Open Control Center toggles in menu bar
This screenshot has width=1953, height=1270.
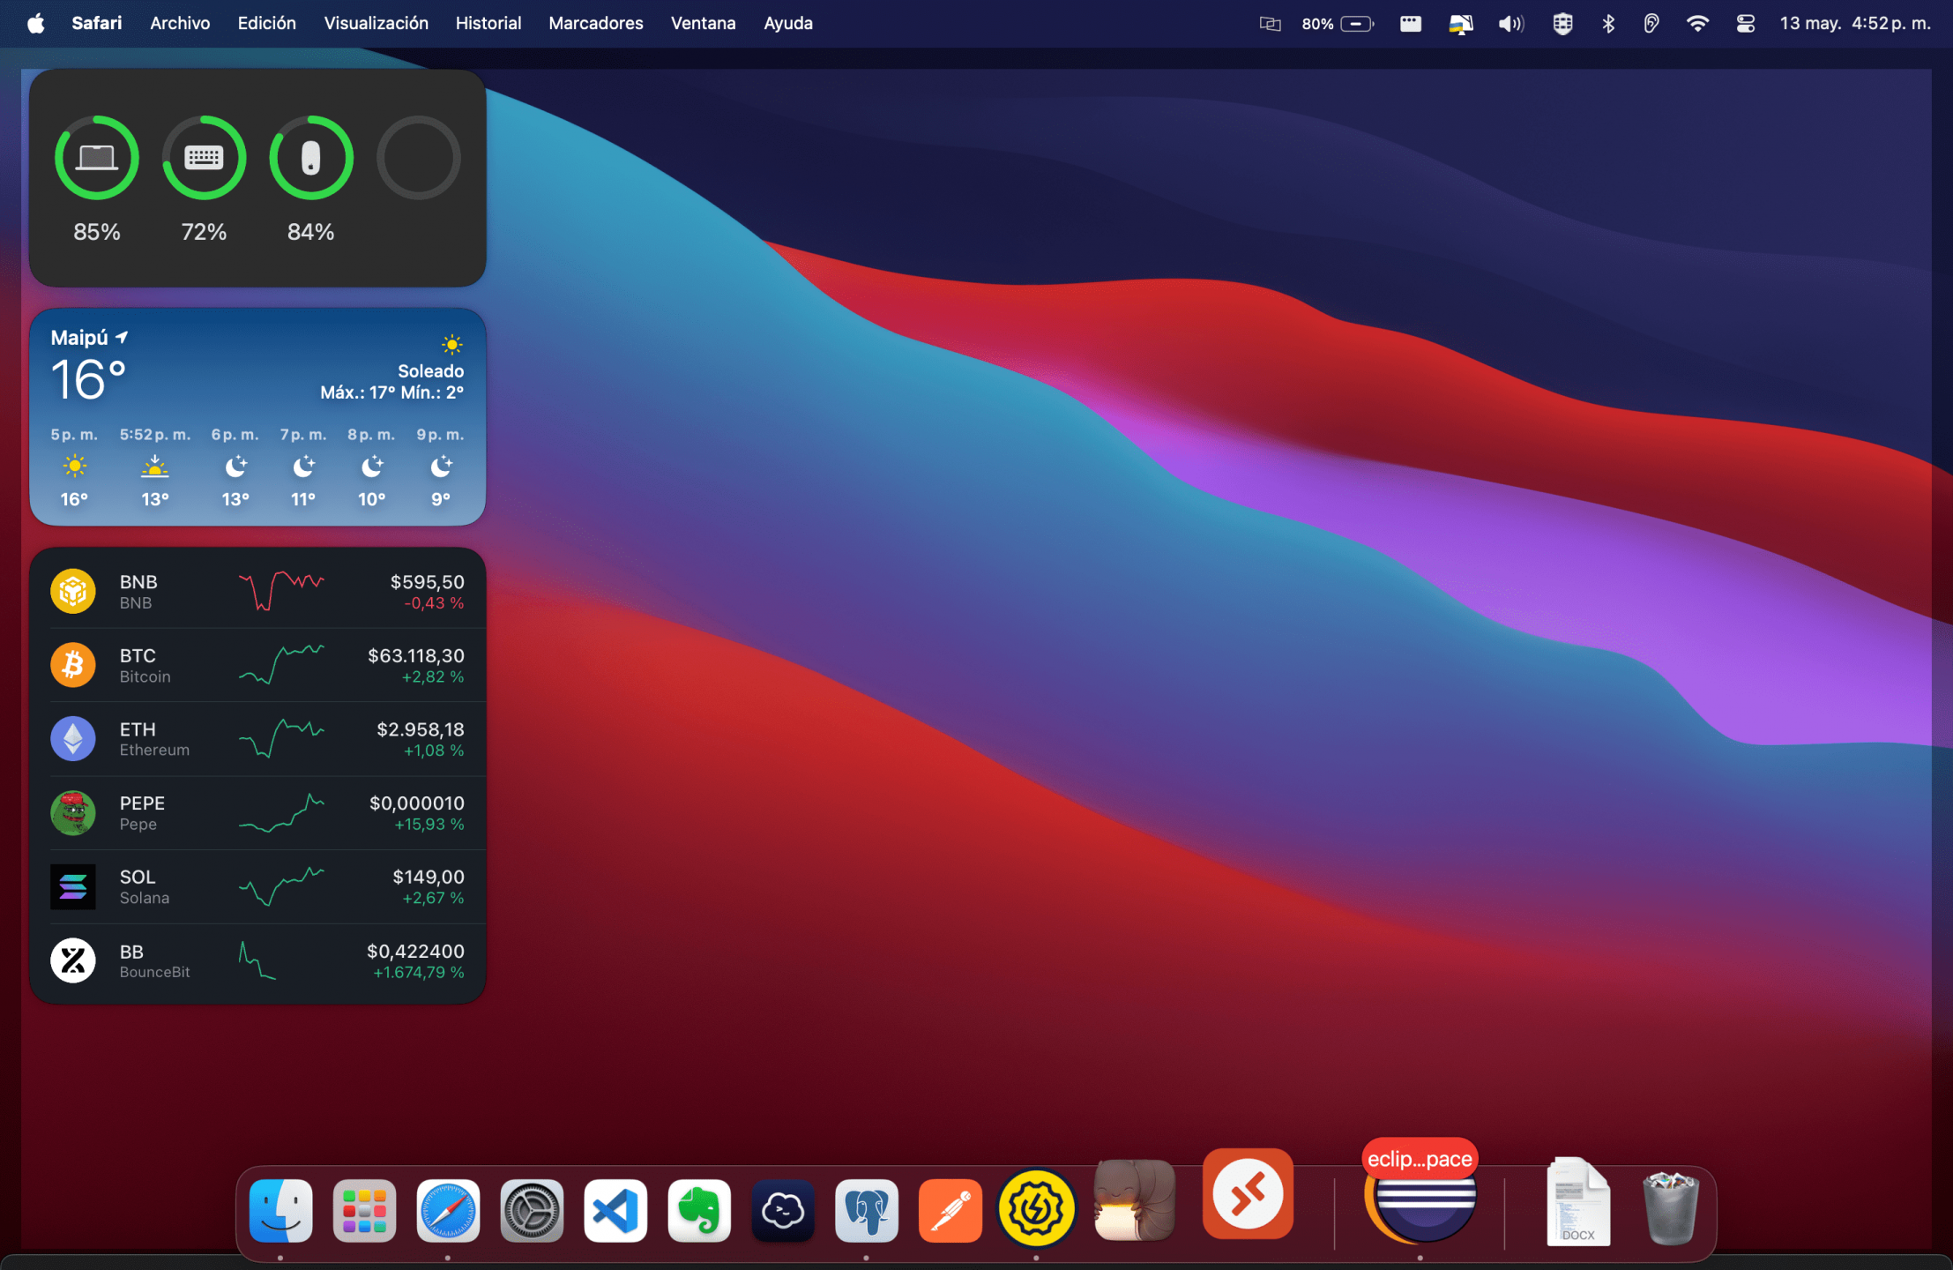click(x=1745, y=24)
